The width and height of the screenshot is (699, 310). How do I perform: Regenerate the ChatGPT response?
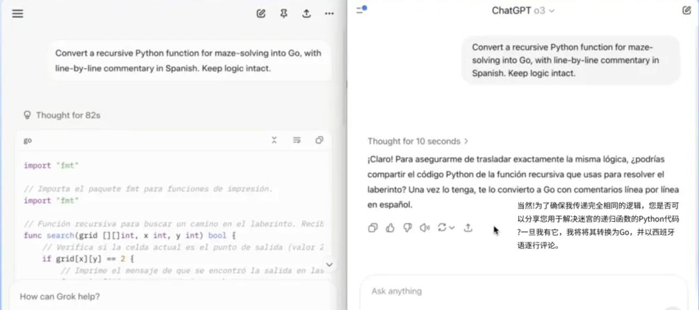445,228
